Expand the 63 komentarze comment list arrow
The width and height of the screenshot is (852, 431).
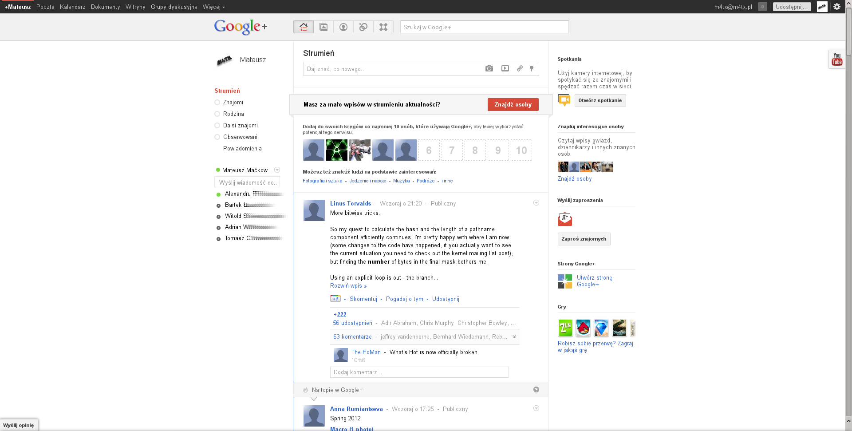point(514,336)
